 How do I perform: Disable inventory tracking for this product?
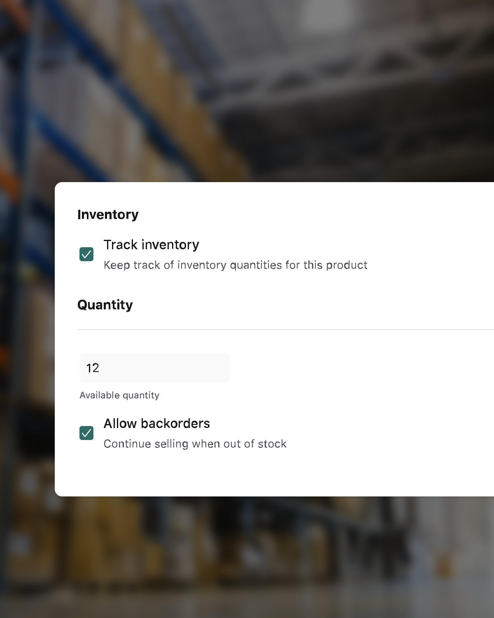click(x=86, y=254)
